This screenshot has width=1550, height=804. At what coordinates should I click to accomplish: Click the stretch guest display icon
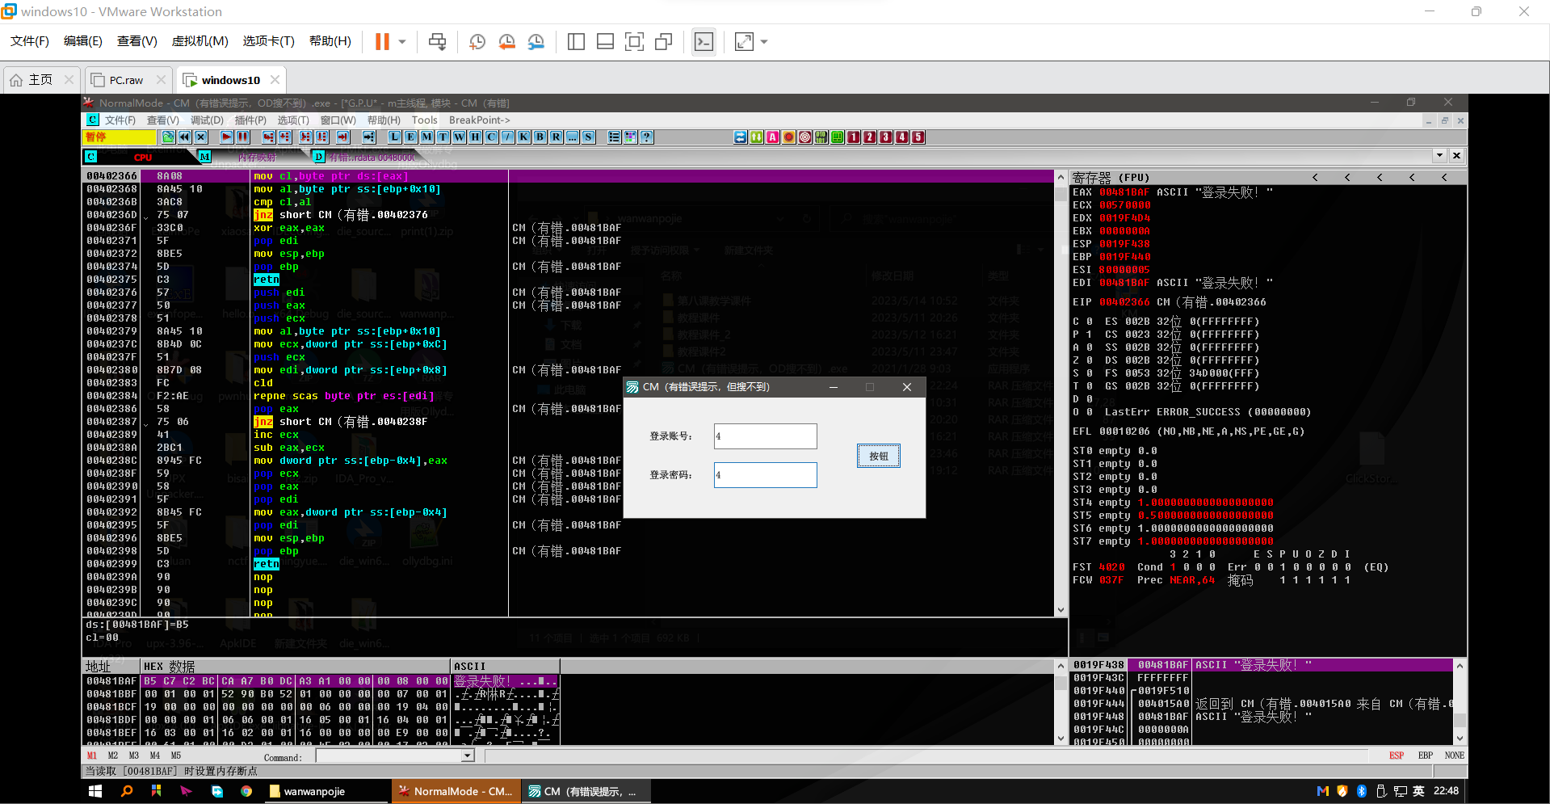pos(744,42)
